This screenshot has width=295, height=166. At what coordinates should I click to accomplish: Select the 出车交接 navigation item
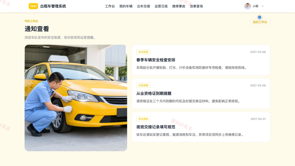tap(143, 6)
